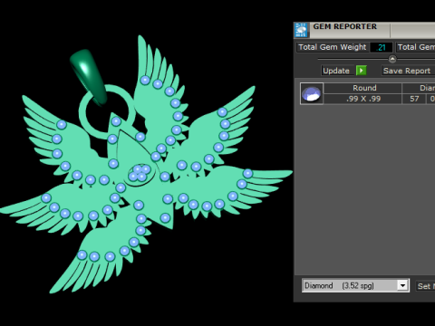This screenshot has width=435, height=326.
Task: Click the Total Gem Weight label
Action: [333, 47]
